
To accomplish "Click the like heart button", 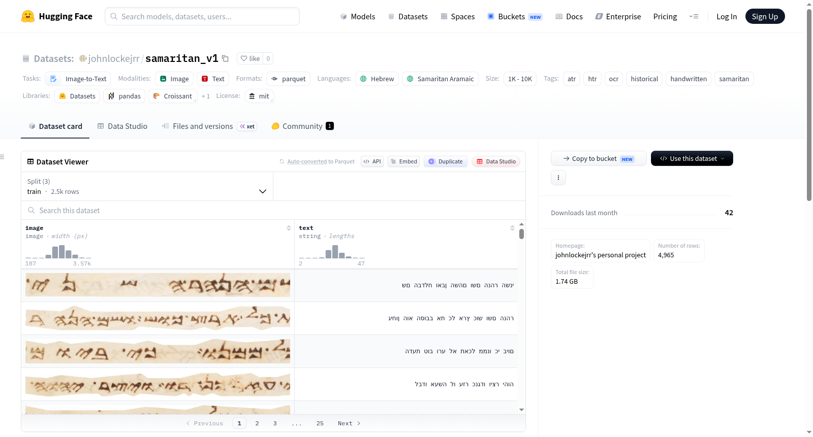I will (250, 58).
